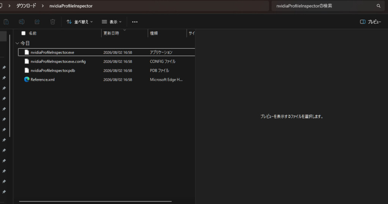The height and width of the screenshot is (204, 388).
Task: Click the ダウンロード breadcrumb
Action: tap(26, 6)
